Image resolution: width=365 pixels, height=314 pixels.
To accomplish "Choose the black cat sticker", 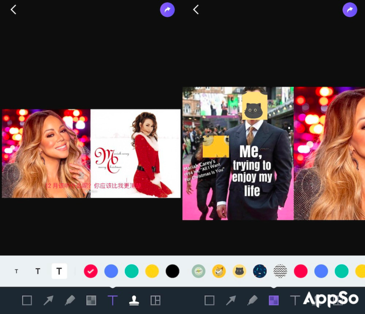I will pos(239,271).
